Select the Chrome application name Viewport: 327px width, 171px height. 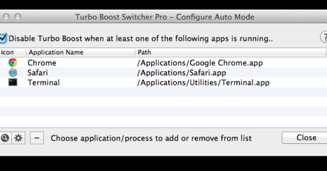(x=42, y=63)
